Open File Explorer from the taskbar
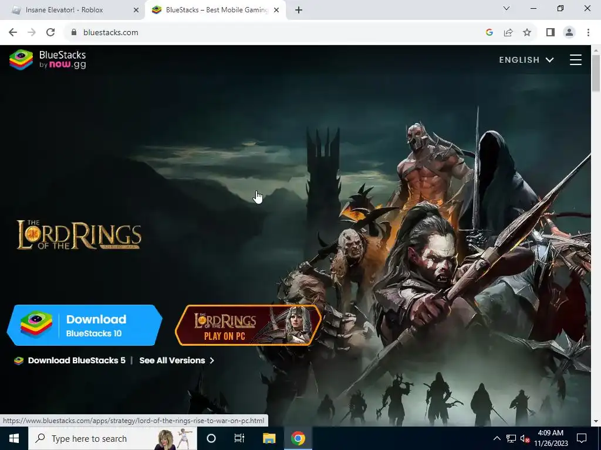The height and width of the screenshot is (450, 601). pos(269,438)
